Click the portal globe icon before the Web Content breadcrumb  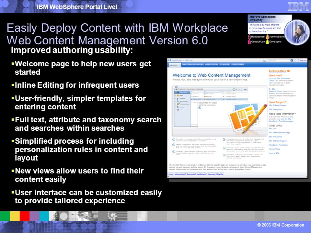pyautogui.click(x=170, y=60)
